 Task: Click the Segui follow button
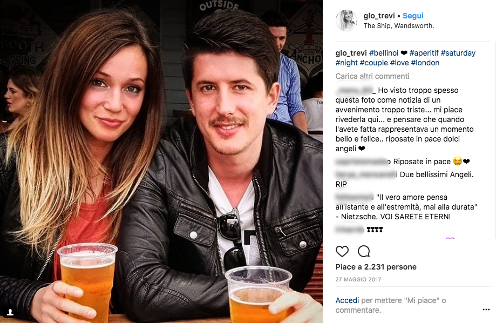pos(413,16)
